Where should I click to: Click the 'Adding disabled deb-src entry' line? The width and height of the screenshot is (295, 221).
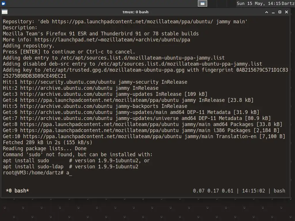tap(132, 64)
